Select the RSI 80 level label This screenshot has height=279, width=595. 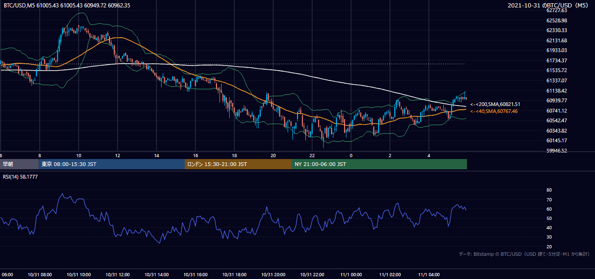click(549, 190)
